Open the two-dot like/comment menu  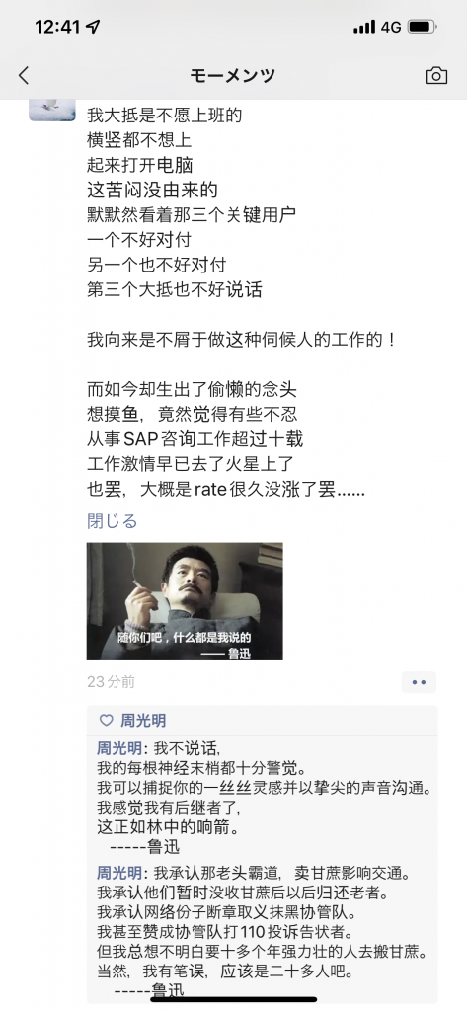coord(419,682)
